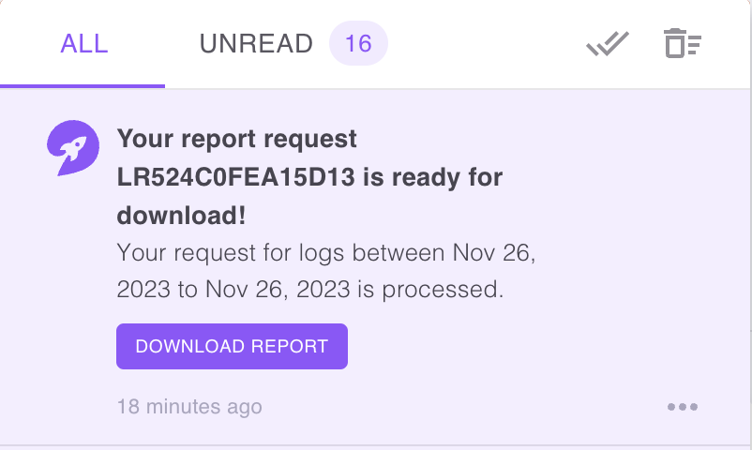Click the report ID LR524C0FEA15D13
752x450 pixels.
(234, 177)
